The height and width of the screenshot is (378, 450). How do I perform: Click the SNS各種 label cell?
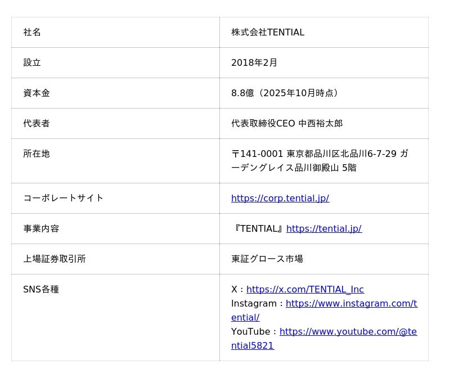pos(41,289)
